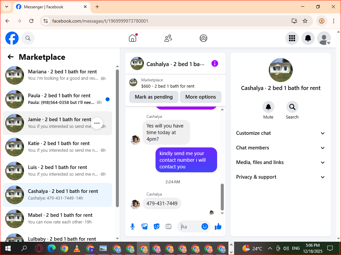Select the Messenger | Facebook tab
The width and height of the screenshot is (341, 255).
(x=52, y=7)
